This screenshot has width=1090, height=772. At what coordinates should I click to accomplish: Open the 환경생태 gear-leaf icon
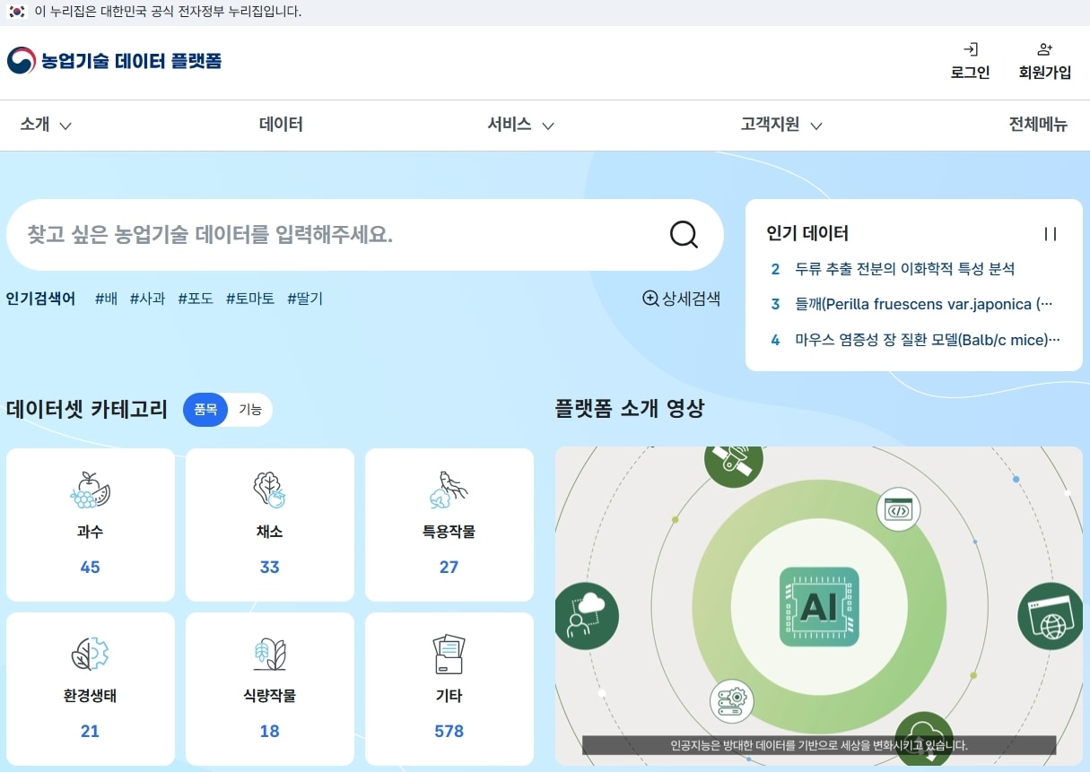pos(90,655)
